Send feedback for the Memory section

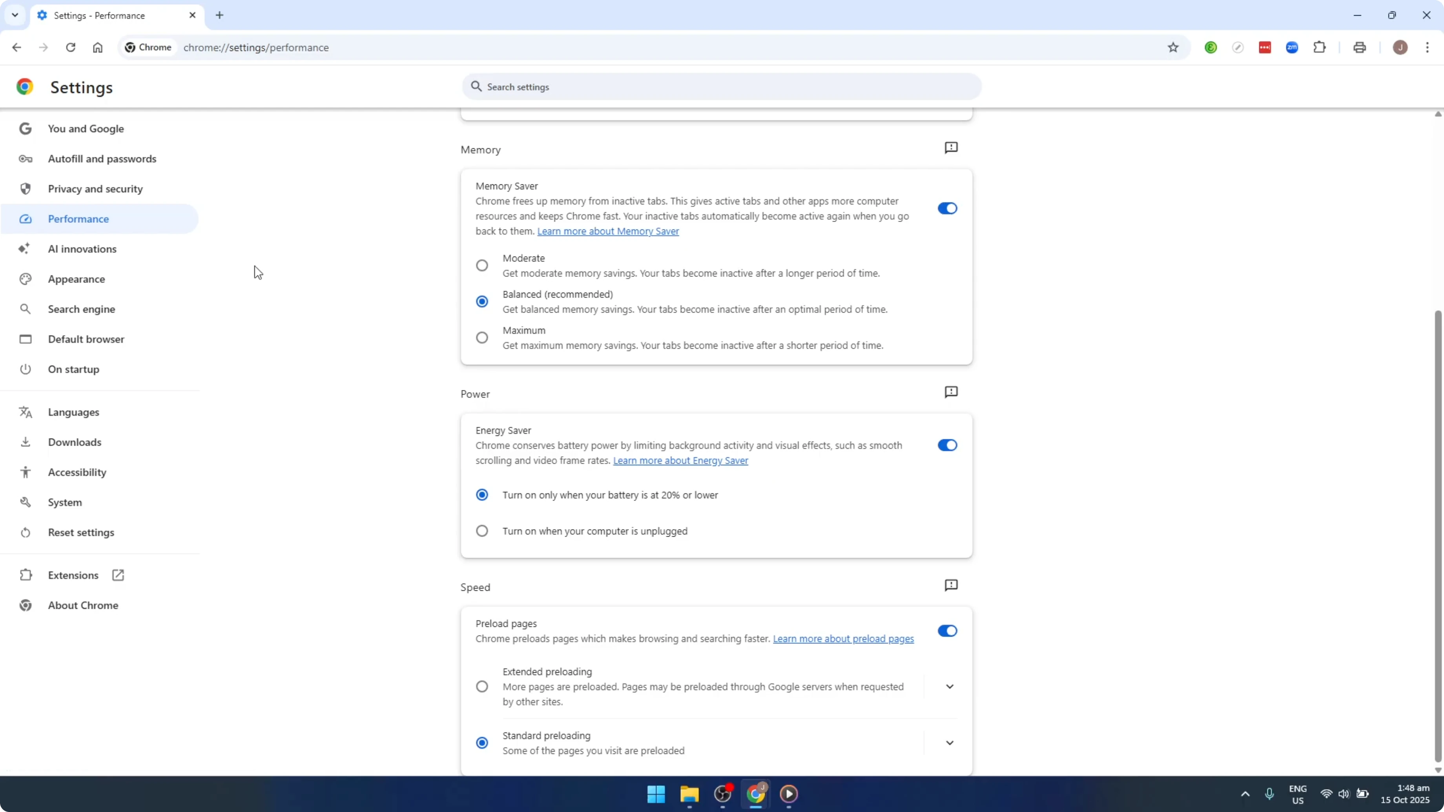point(951,148)
